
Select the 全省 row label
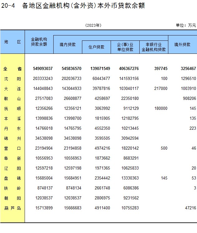[x=12, y=69]
